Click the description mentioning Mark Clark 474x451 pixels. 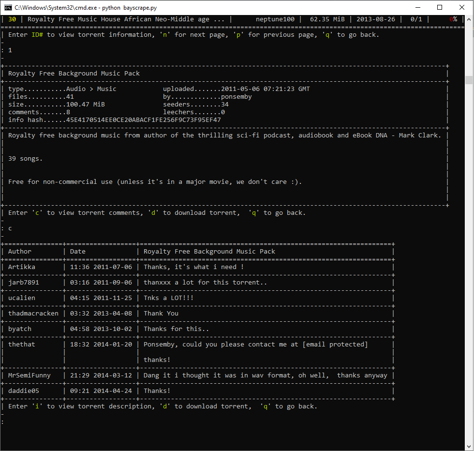point(224,135)
